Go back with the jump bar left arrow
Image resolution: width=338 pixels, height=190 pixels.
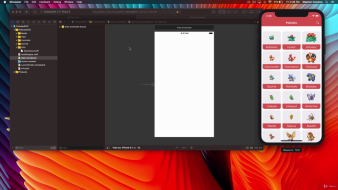pyautogui.click(x=64, y=22)
